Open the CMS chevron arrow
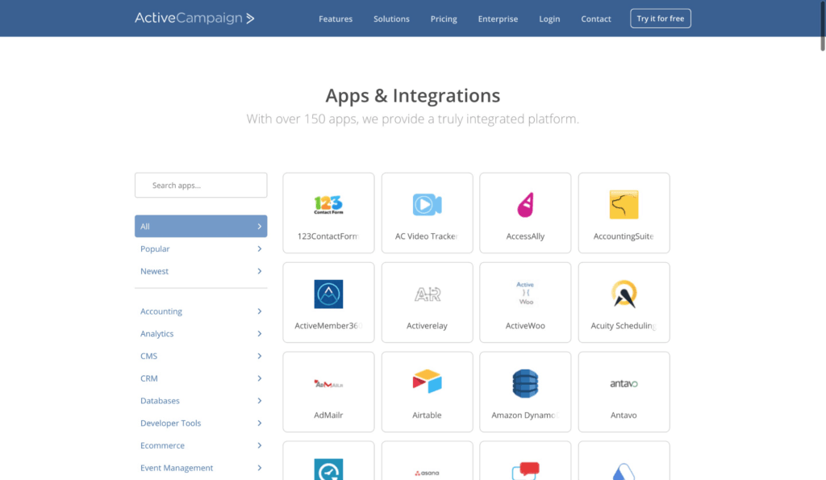Image resolution: width=826 pixels, height=480 pixels. (x=259, y=357)
